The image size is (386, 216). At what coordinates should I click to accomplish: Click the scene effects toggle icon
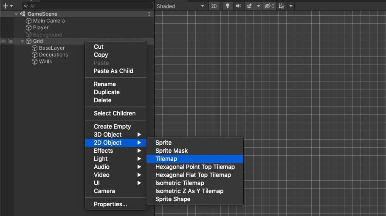click(x=249, y=6)
